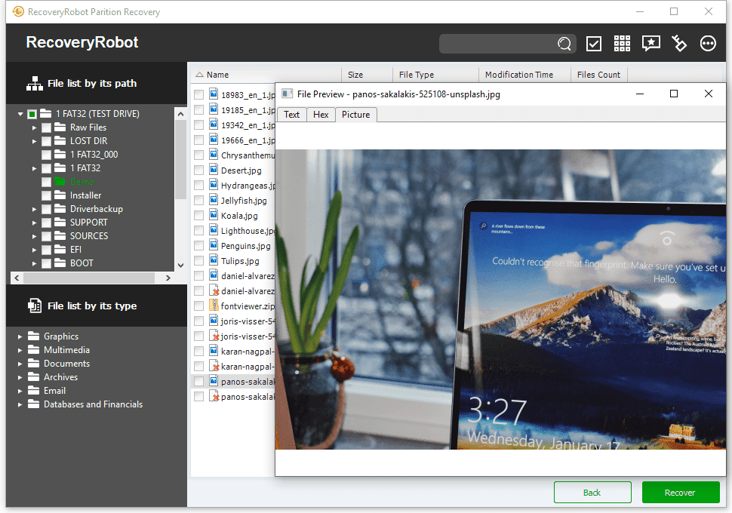Click the tools wrench toolbar icon
The height and width of the screenshot is (513, 732).
[678, 44]
